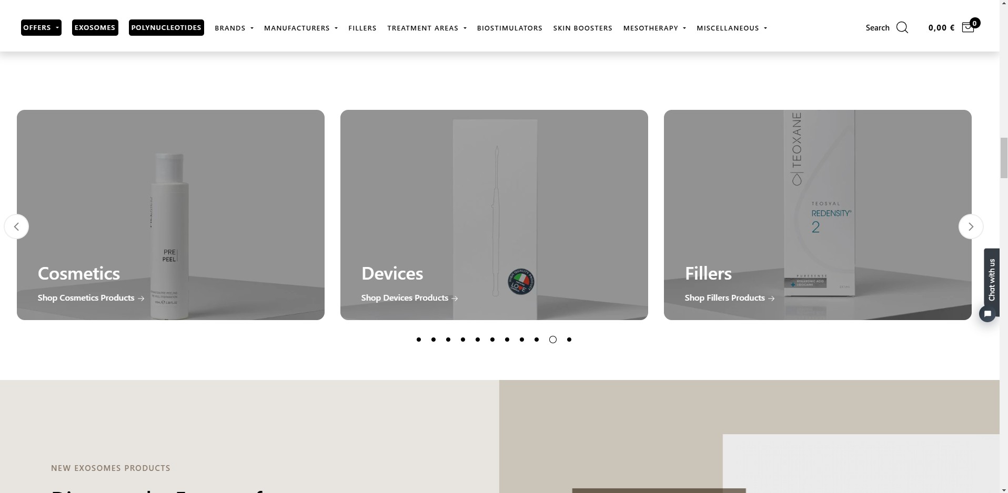This screenshot has height=493, width=1008.
Task: Open the Chat with us side tab
Action: (992, 279)
